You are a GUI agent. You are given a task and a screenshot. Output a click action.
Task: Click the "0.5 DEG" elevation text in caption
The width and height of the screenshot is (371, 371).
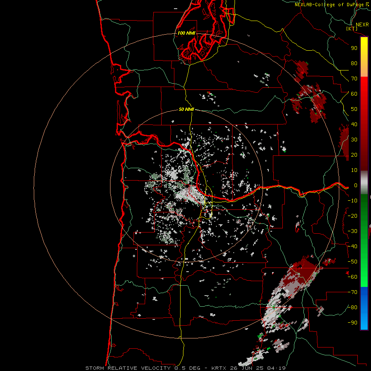[188, 368]
